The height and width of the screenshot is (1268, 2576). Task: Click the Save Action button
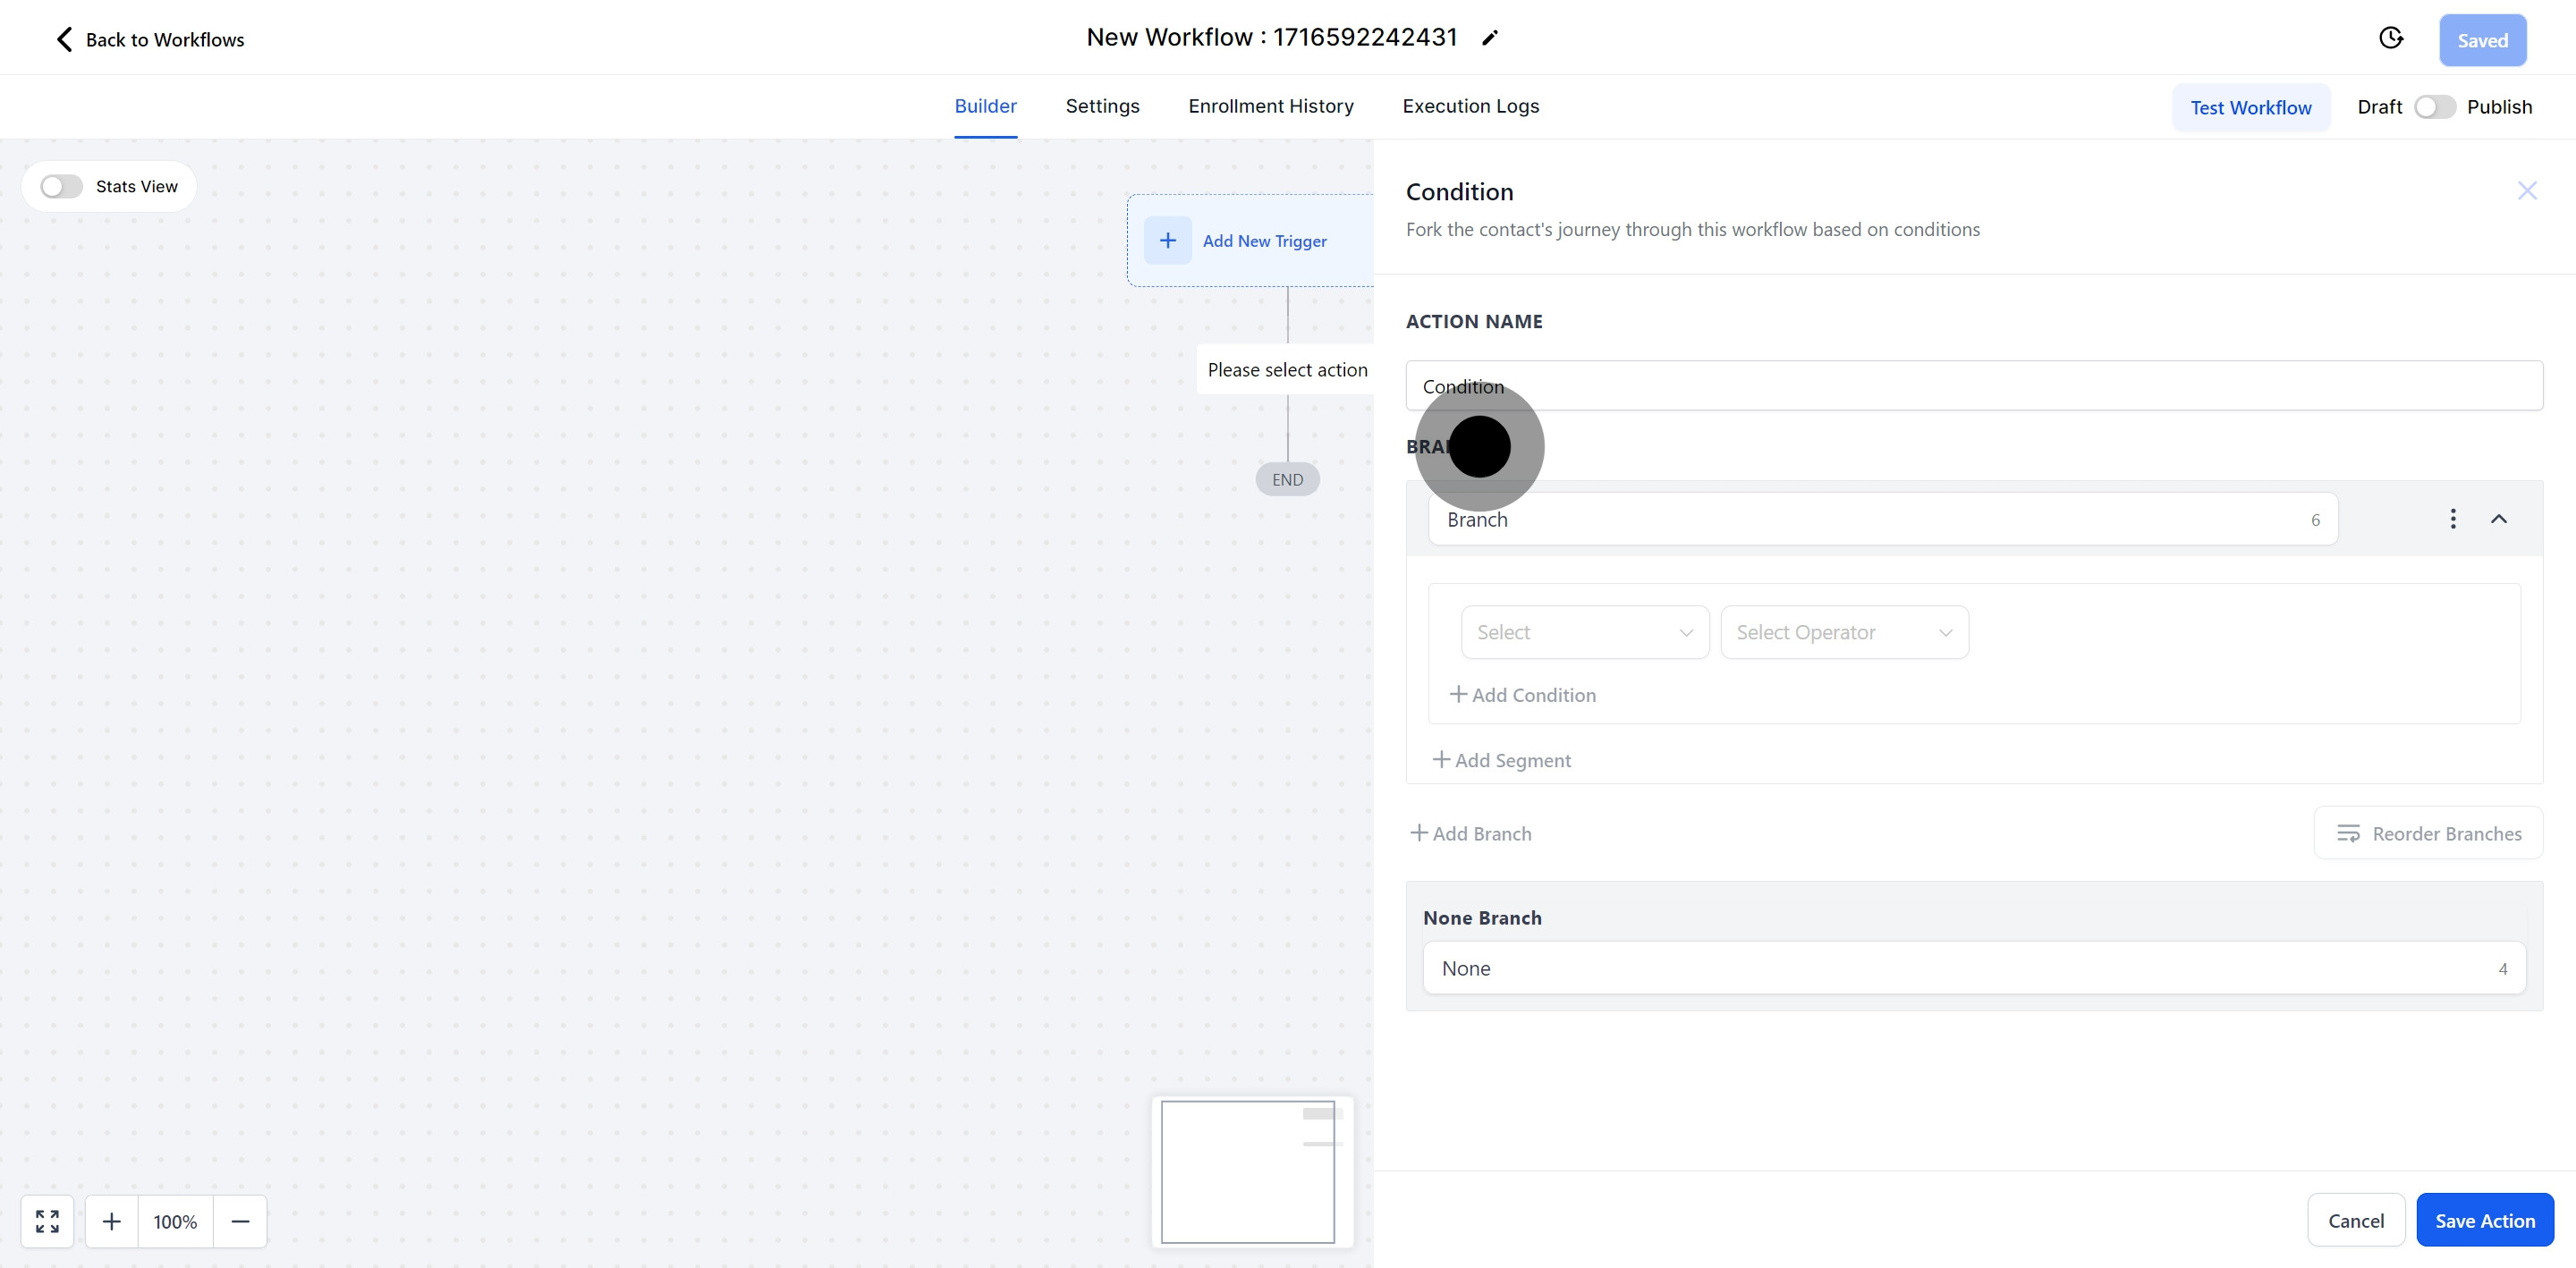tap(2484, 1220)
